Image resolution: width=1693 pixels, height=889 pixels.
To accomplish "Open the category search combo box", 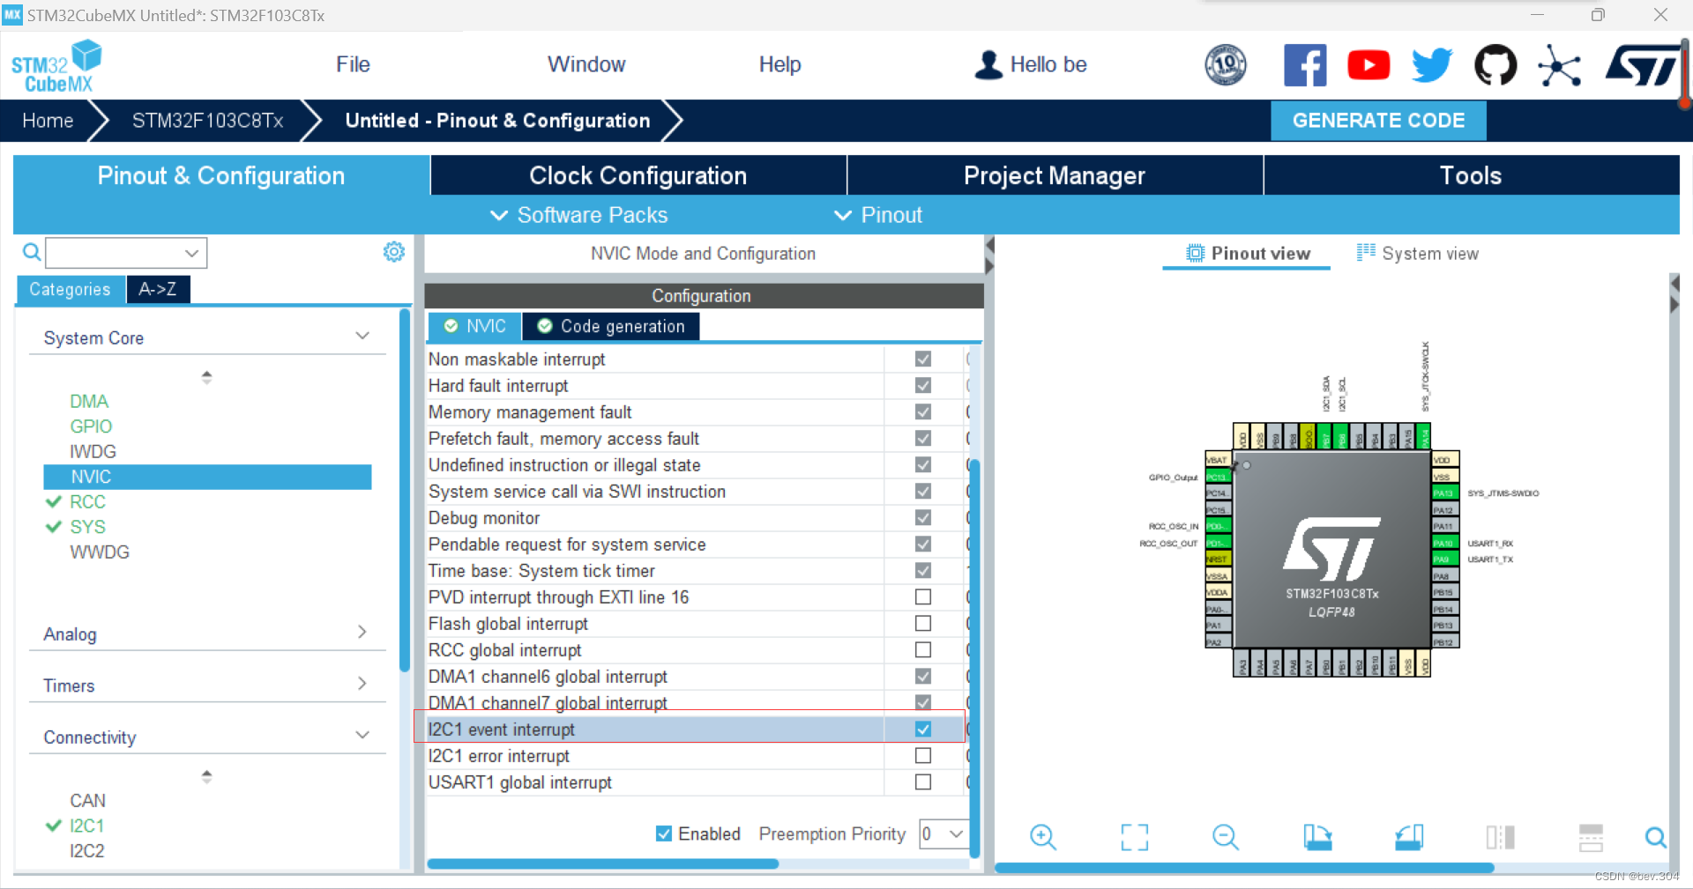I will click(126, 253).
